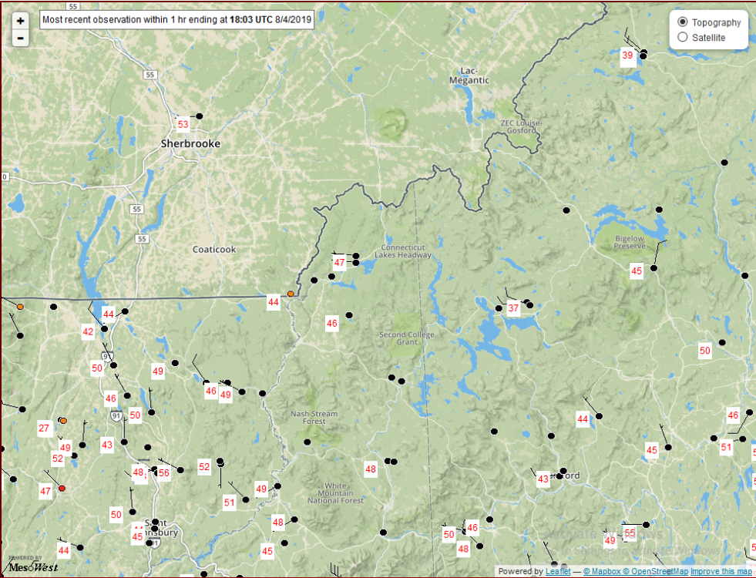Switch to the Satellite map layer
The image size is (756, 578).
click(682, 37)
